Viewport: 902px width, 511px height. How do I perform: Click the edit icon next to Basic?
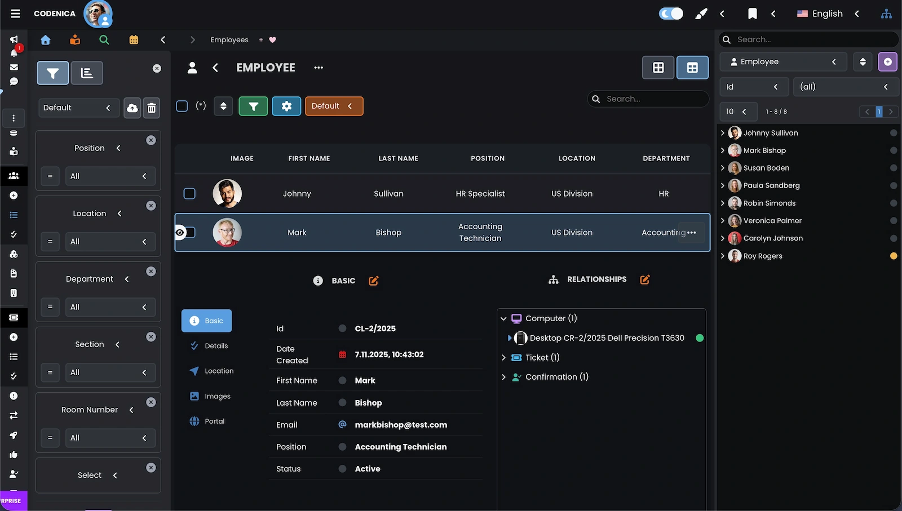pyautogui.click(x=373, y=281)
